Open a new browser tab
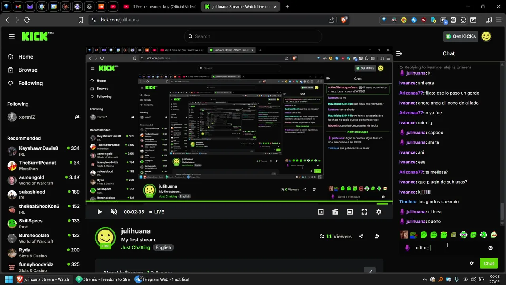506x285 pixels. (x=287, y=7)
